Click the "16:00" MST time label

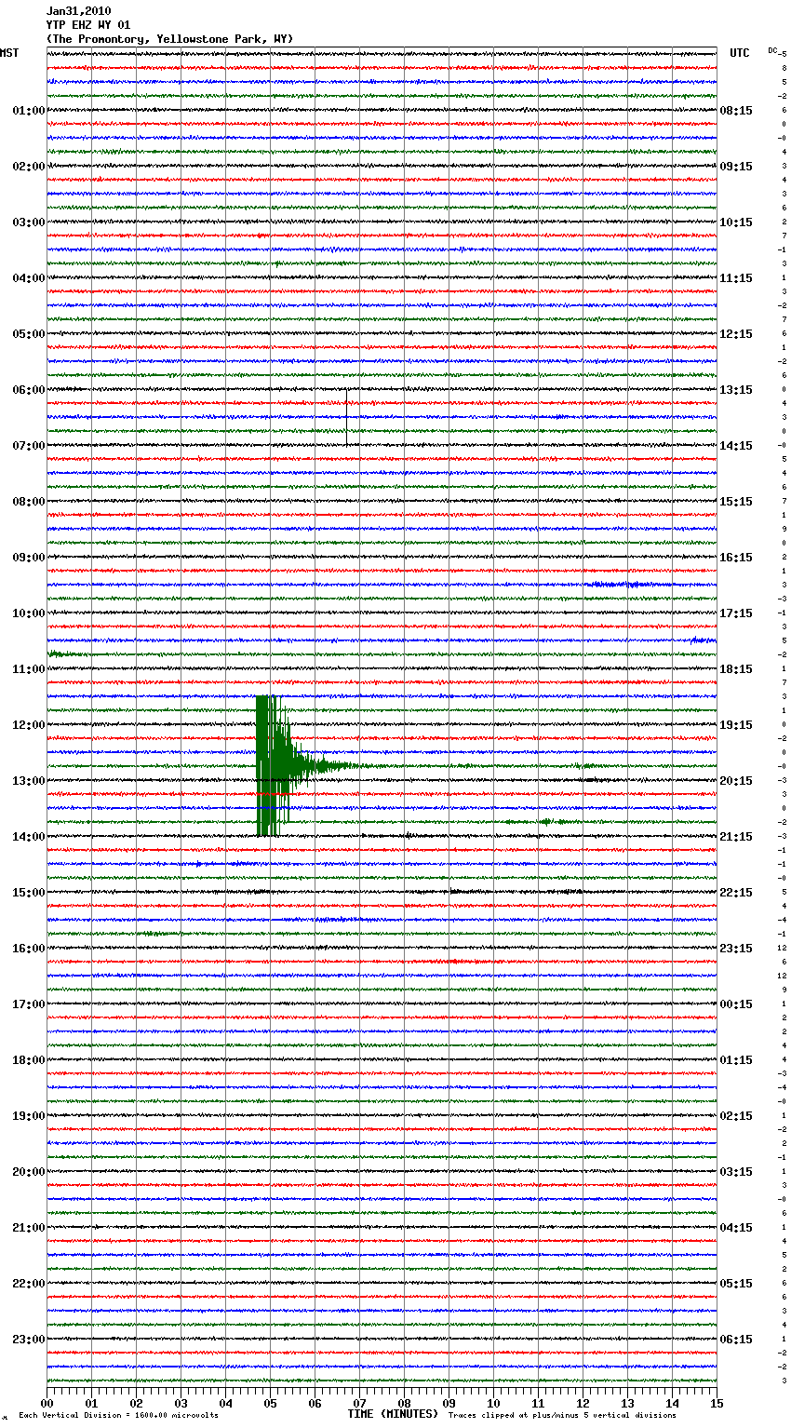coord(29,949)
